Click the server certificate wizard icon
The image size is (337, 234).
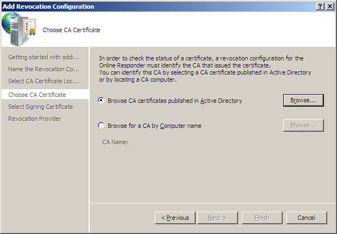18,29
